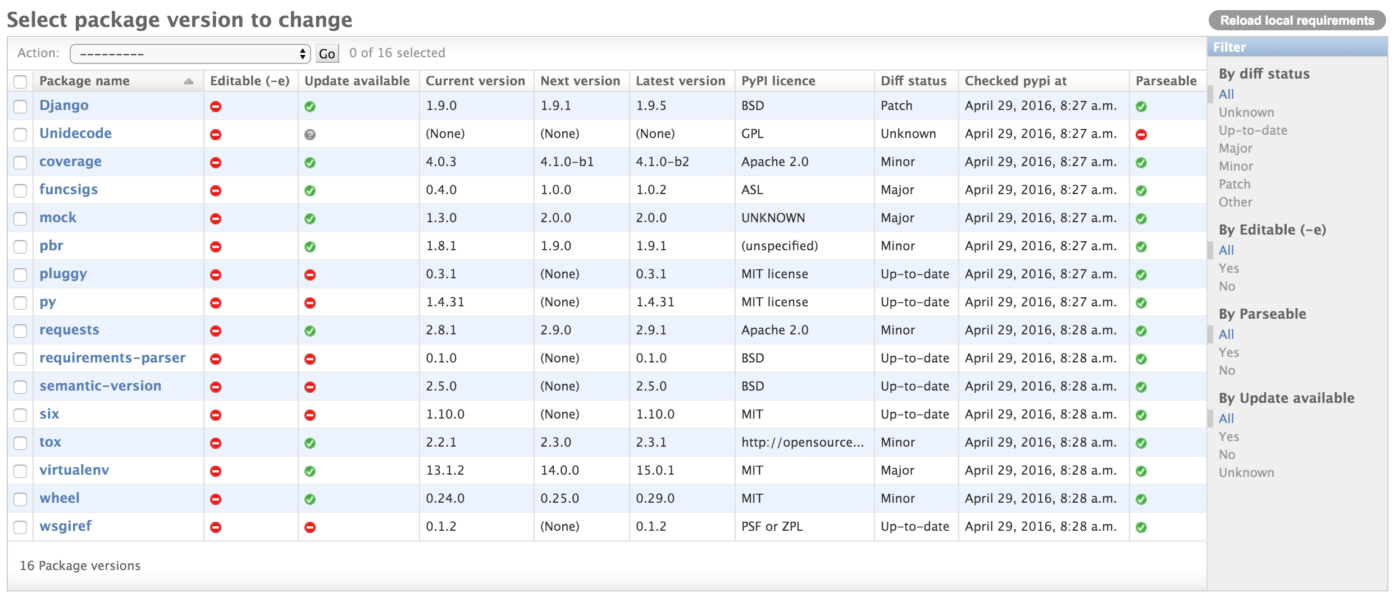Viewport: 1394px width, 597px height.
Task: Filter diff status by Other
Action: (1235, 202)
